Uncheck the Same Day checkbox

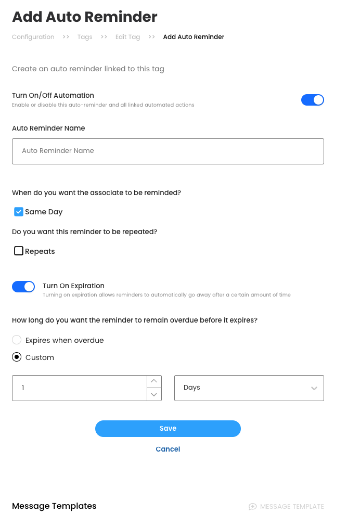19,212
